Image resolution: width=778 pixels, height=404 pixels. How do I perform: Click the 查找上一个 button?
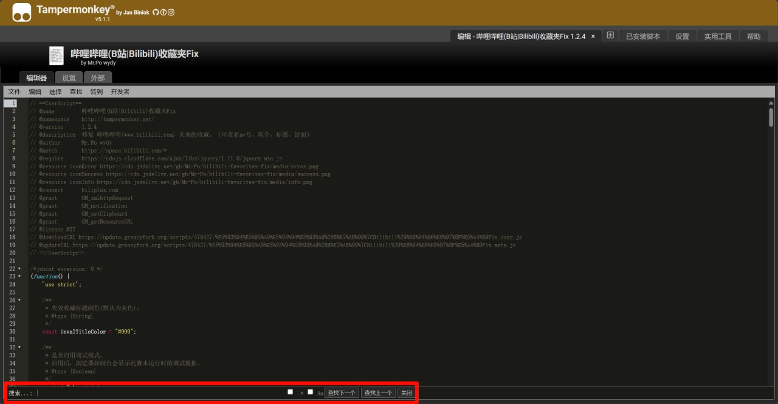click(x=379, y=393)
